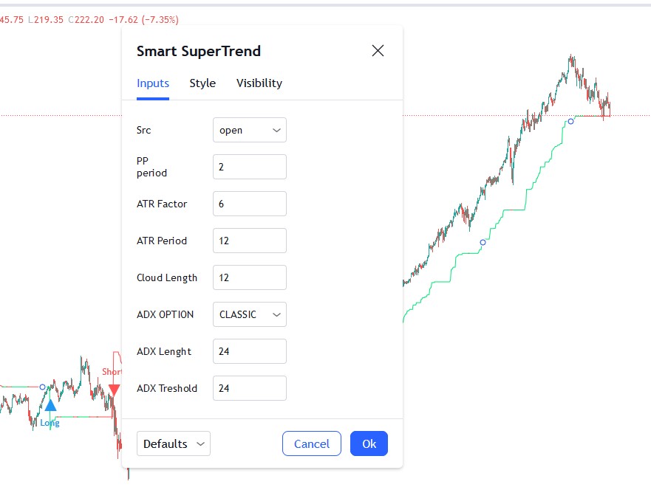Confirm settings with the Ok button

pos(369,443)
